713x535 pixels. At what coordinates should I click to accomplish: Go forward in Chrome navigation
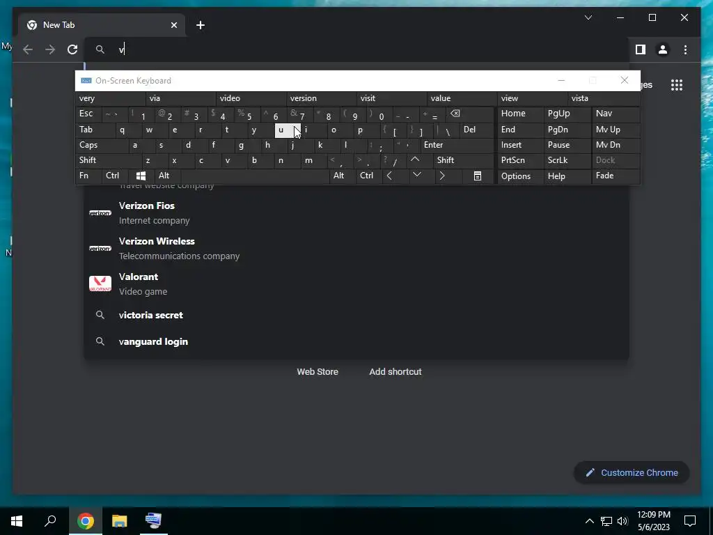coord(50,49)
